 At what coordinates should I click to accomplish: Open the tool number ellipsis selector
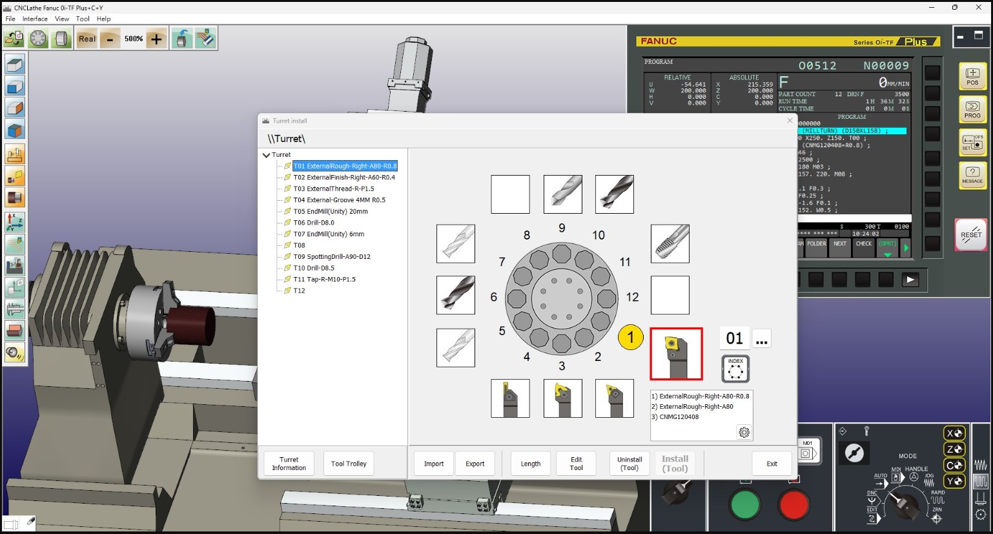pos(762,339)
